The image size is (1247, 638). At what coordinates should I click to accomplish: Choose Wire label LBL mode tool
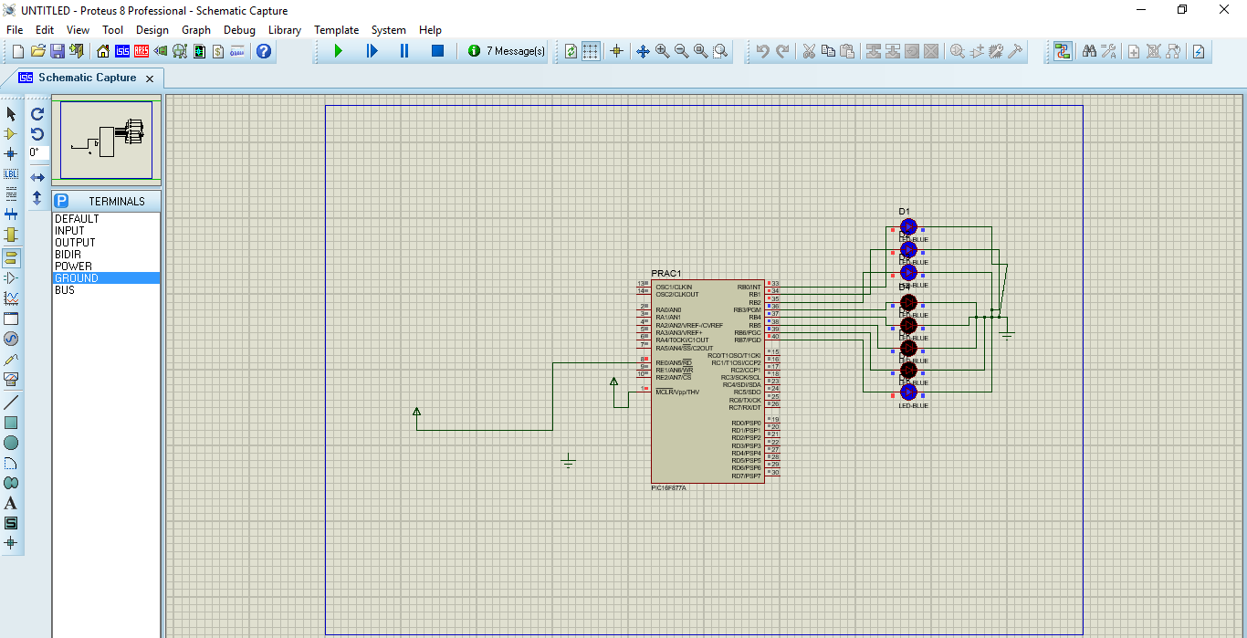click(x=11, y=173)
